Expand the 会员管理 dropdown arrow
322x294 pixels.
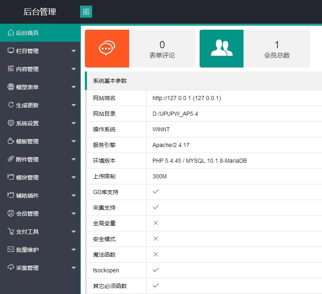tap(73, 214)
